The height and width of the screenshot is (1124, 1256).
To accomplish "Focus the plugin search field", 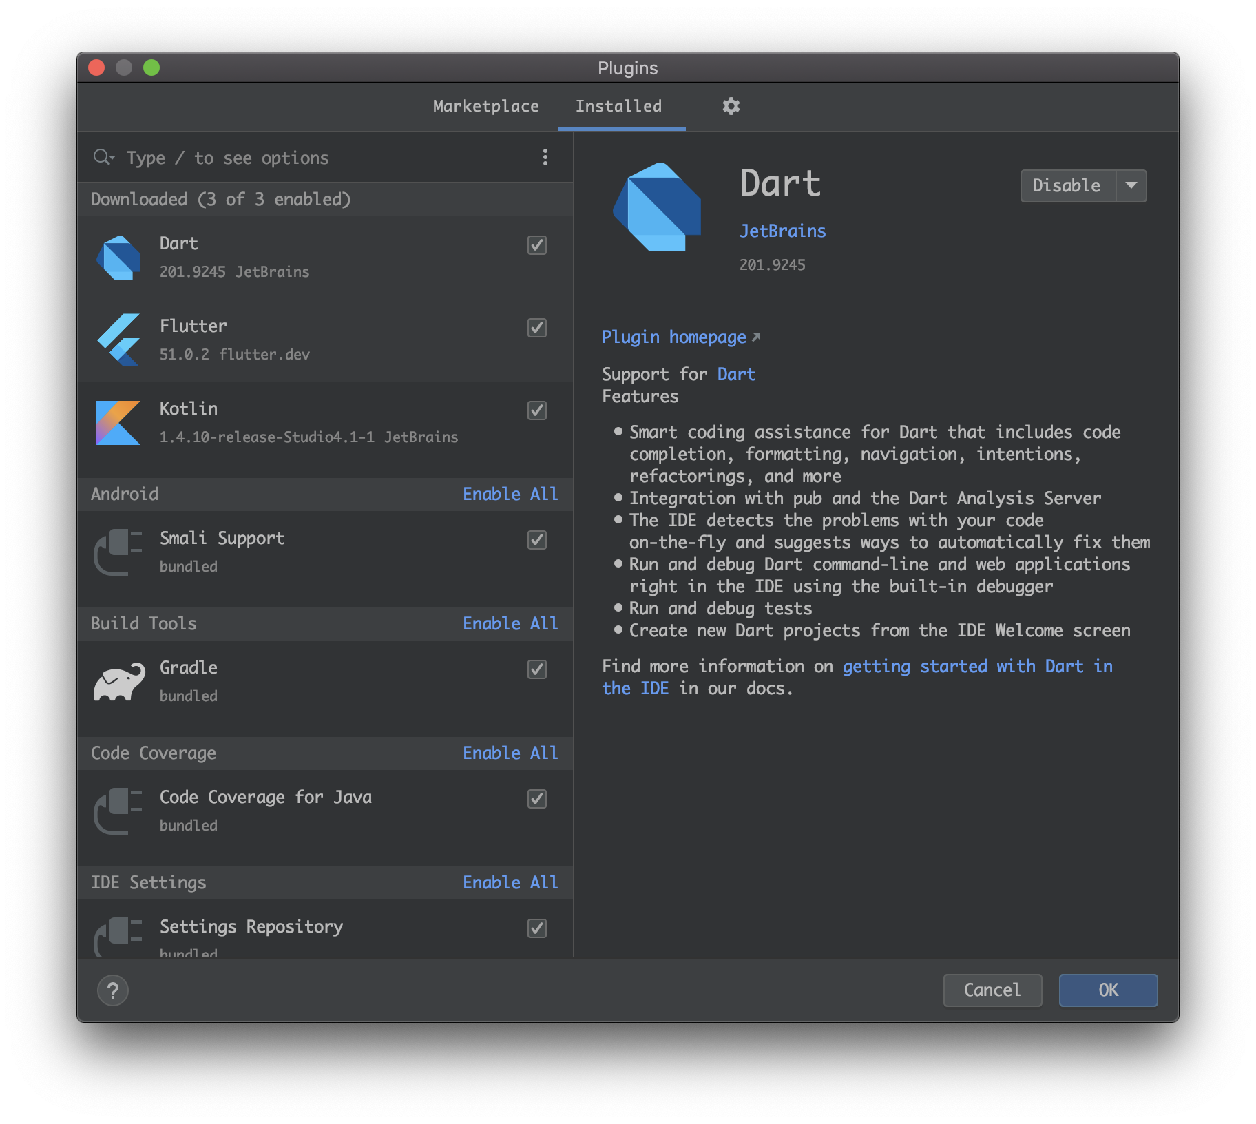I will (324, 158).
